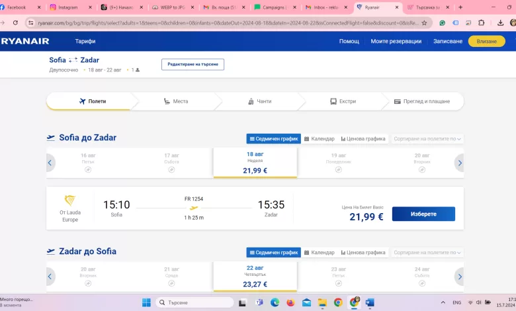Viewport: 516px width, 311px height.
Task: Click the Ryanair logo
Action: coord(25,41)
